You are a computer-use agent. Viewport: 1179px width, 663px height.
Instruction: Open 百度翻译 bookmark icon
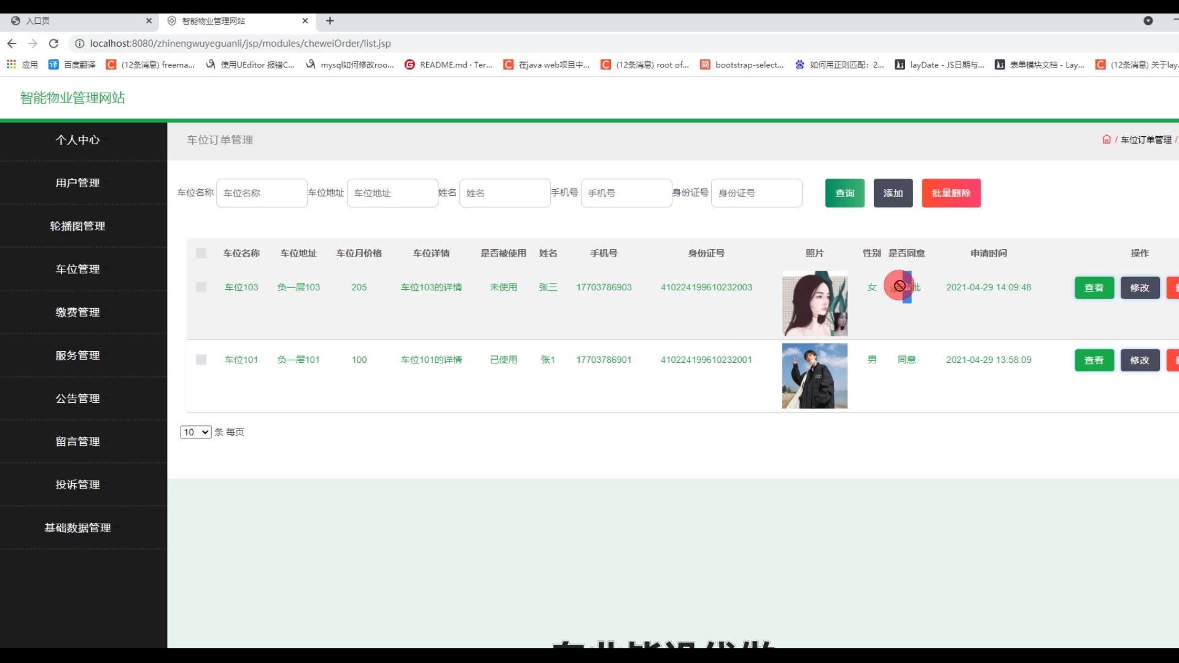(53, 64)
